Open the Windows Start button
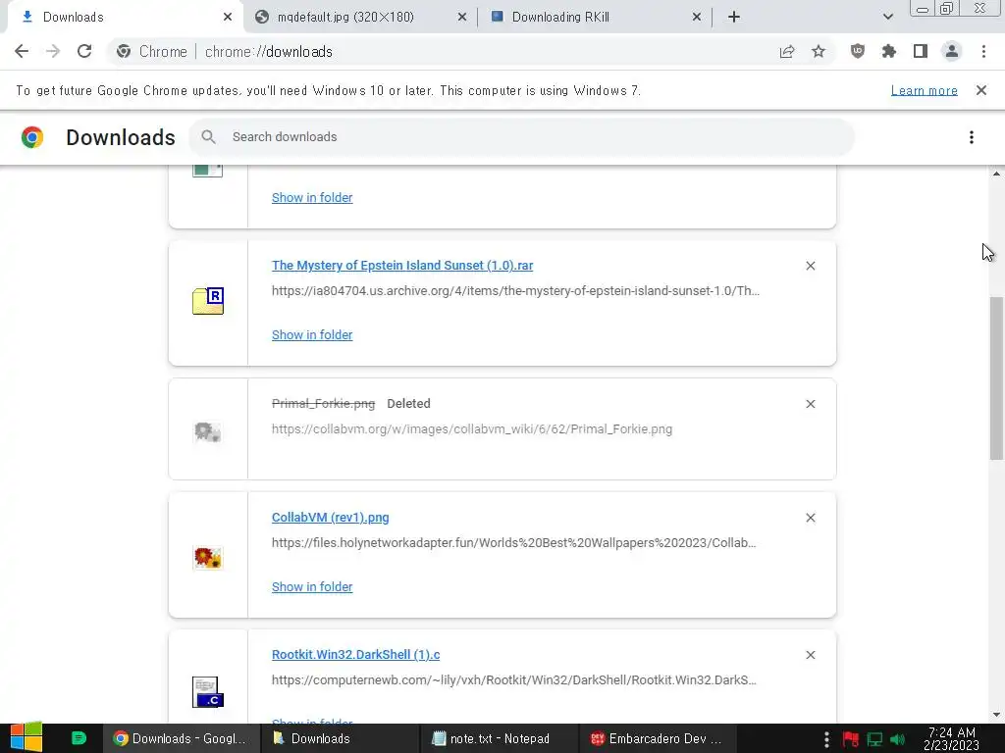This screenshot has height=753, width=1005. (26, 737)
